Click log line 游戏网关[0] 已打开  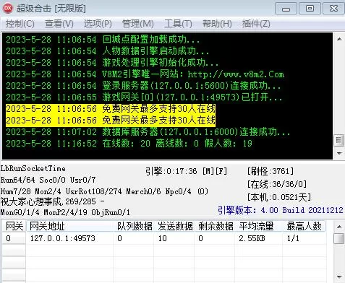point(144,97)
